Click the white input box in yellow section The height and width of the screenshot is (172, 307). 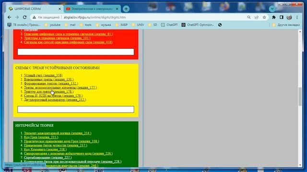point(76,109)
